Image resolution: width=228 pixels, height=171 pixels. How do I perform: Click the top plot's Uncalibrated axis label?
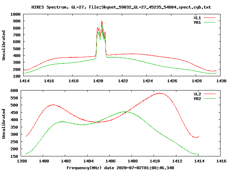click(4, 45)
